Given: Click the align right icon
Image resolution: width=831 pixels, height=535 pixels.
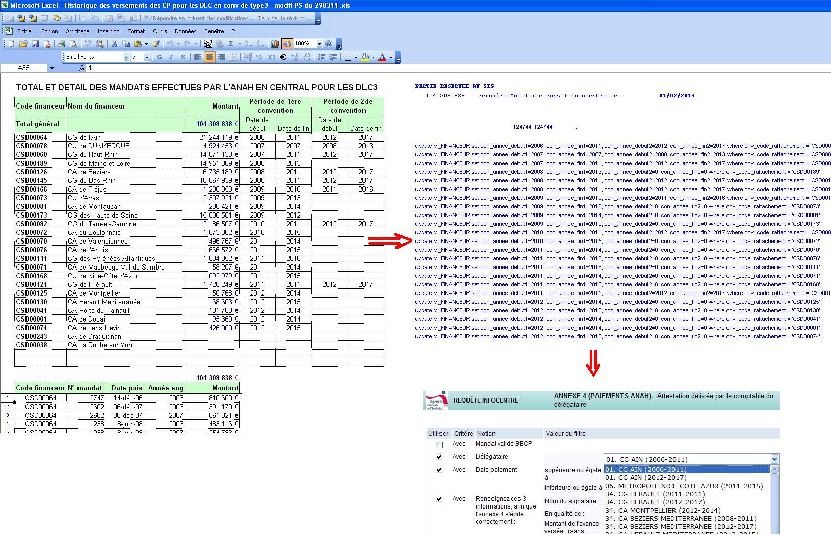Looking at the screenshot, I should click(221, 57).
